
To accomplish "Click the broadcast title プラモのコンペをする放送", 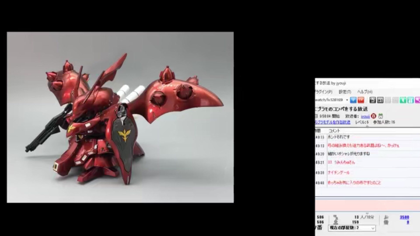I will coord(342,109).
